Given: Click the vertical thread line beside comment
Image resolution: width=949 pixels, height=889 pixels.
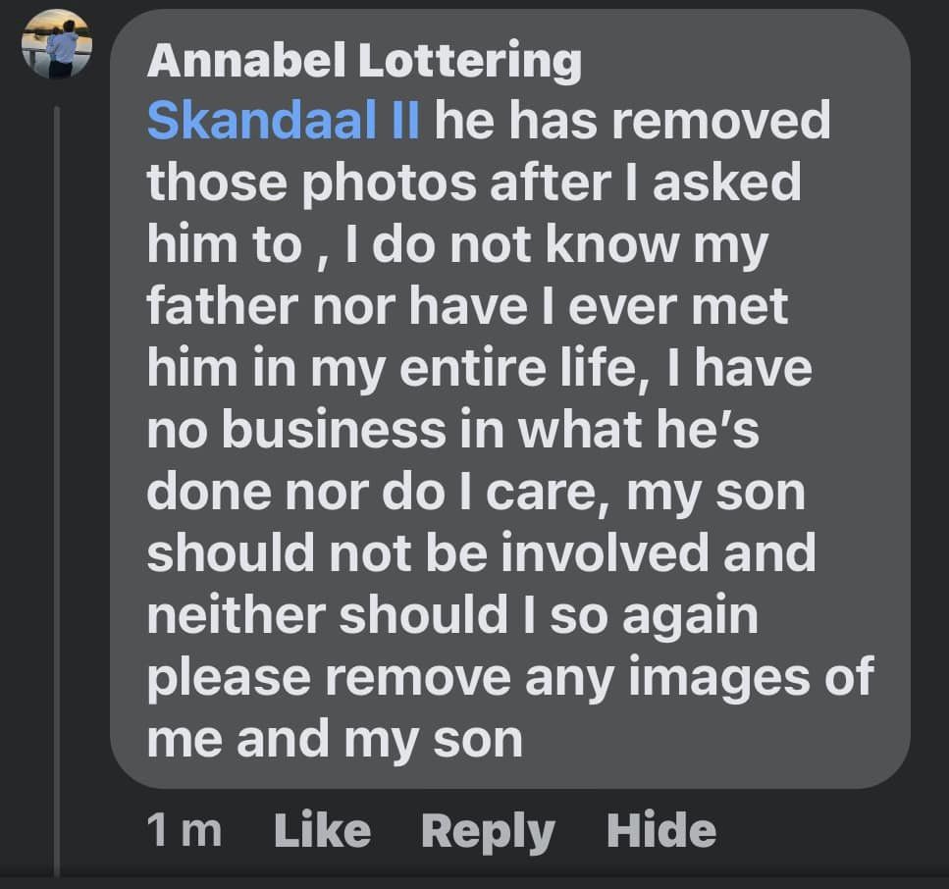Looking at the screenshot, I should (57, 491).
